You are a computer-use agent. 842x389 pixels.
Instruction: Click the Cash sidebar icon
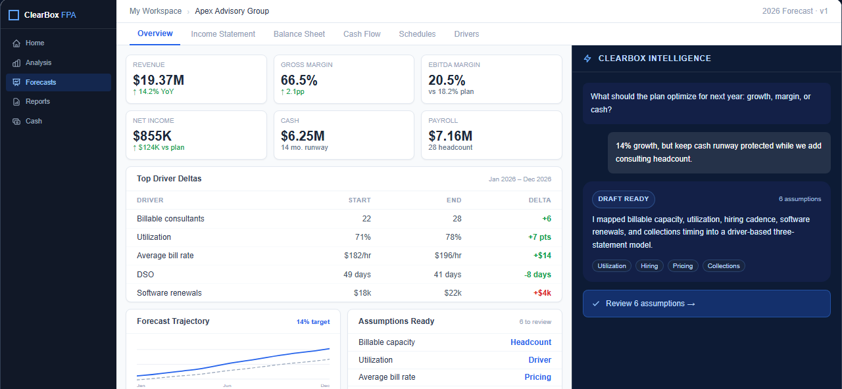[x=16, y=122]
